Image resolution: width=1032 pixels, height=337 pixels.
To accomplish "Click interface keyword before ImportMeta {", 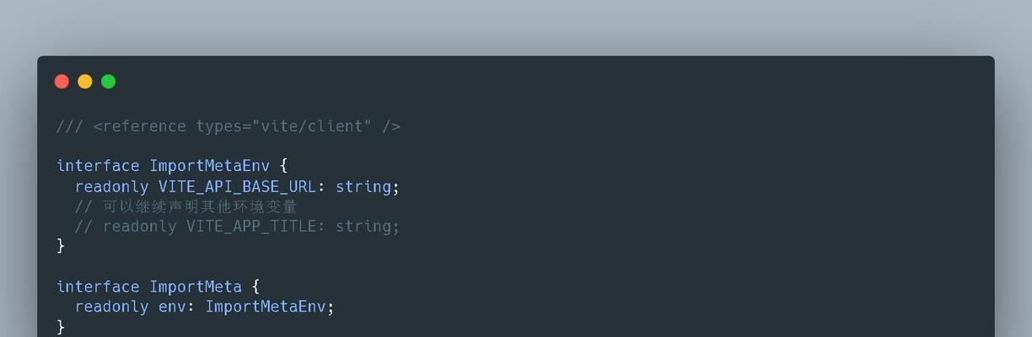I will click(x=98, y=286).
